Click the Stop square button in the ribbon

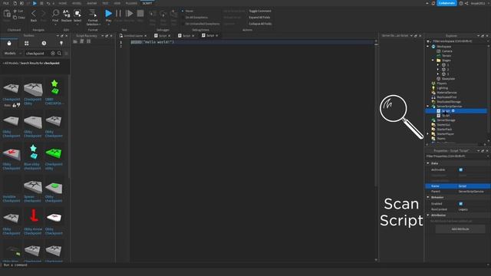pyautogui.click(x=140, y=13)
